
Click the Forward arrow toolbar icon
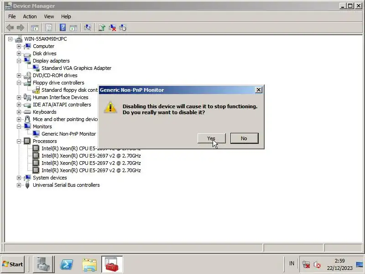[x=21, y=28]
